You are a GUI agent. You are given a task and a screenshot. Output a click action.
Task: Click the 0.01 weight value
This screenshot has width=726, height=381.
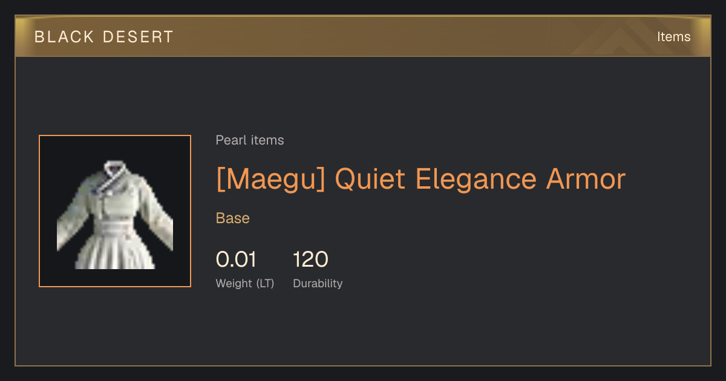coord(236,259)
